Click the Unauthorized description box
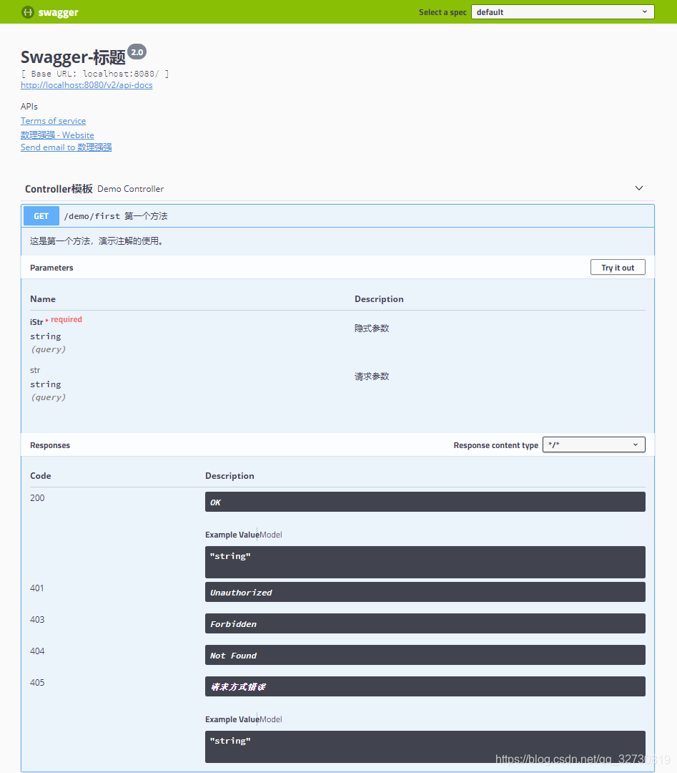Viewport: 677px width, 773px height. [x=425, y=592]
